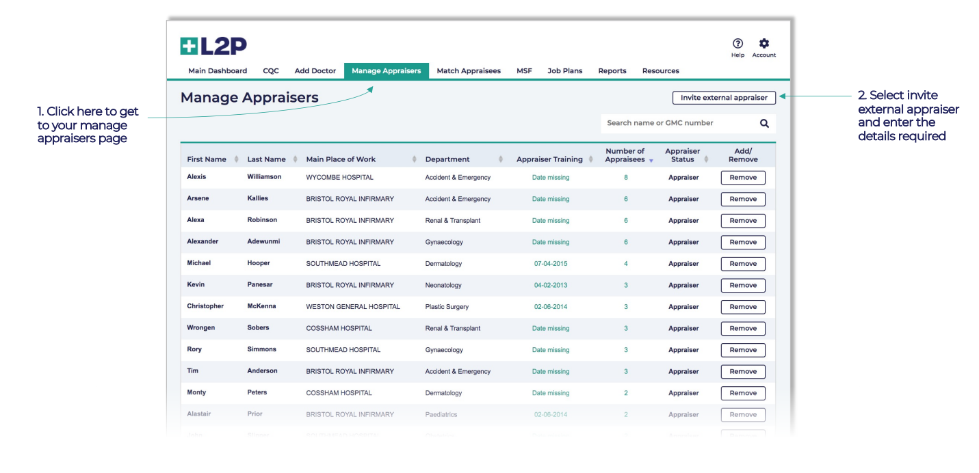
Task: Open the Reports tab
Action: click(x=612, y=71)
